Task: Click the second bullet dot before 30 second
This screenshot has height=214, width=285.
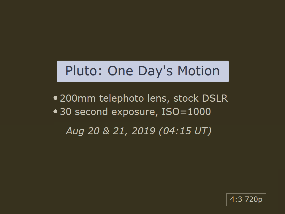Action: (x=55, y=111)
